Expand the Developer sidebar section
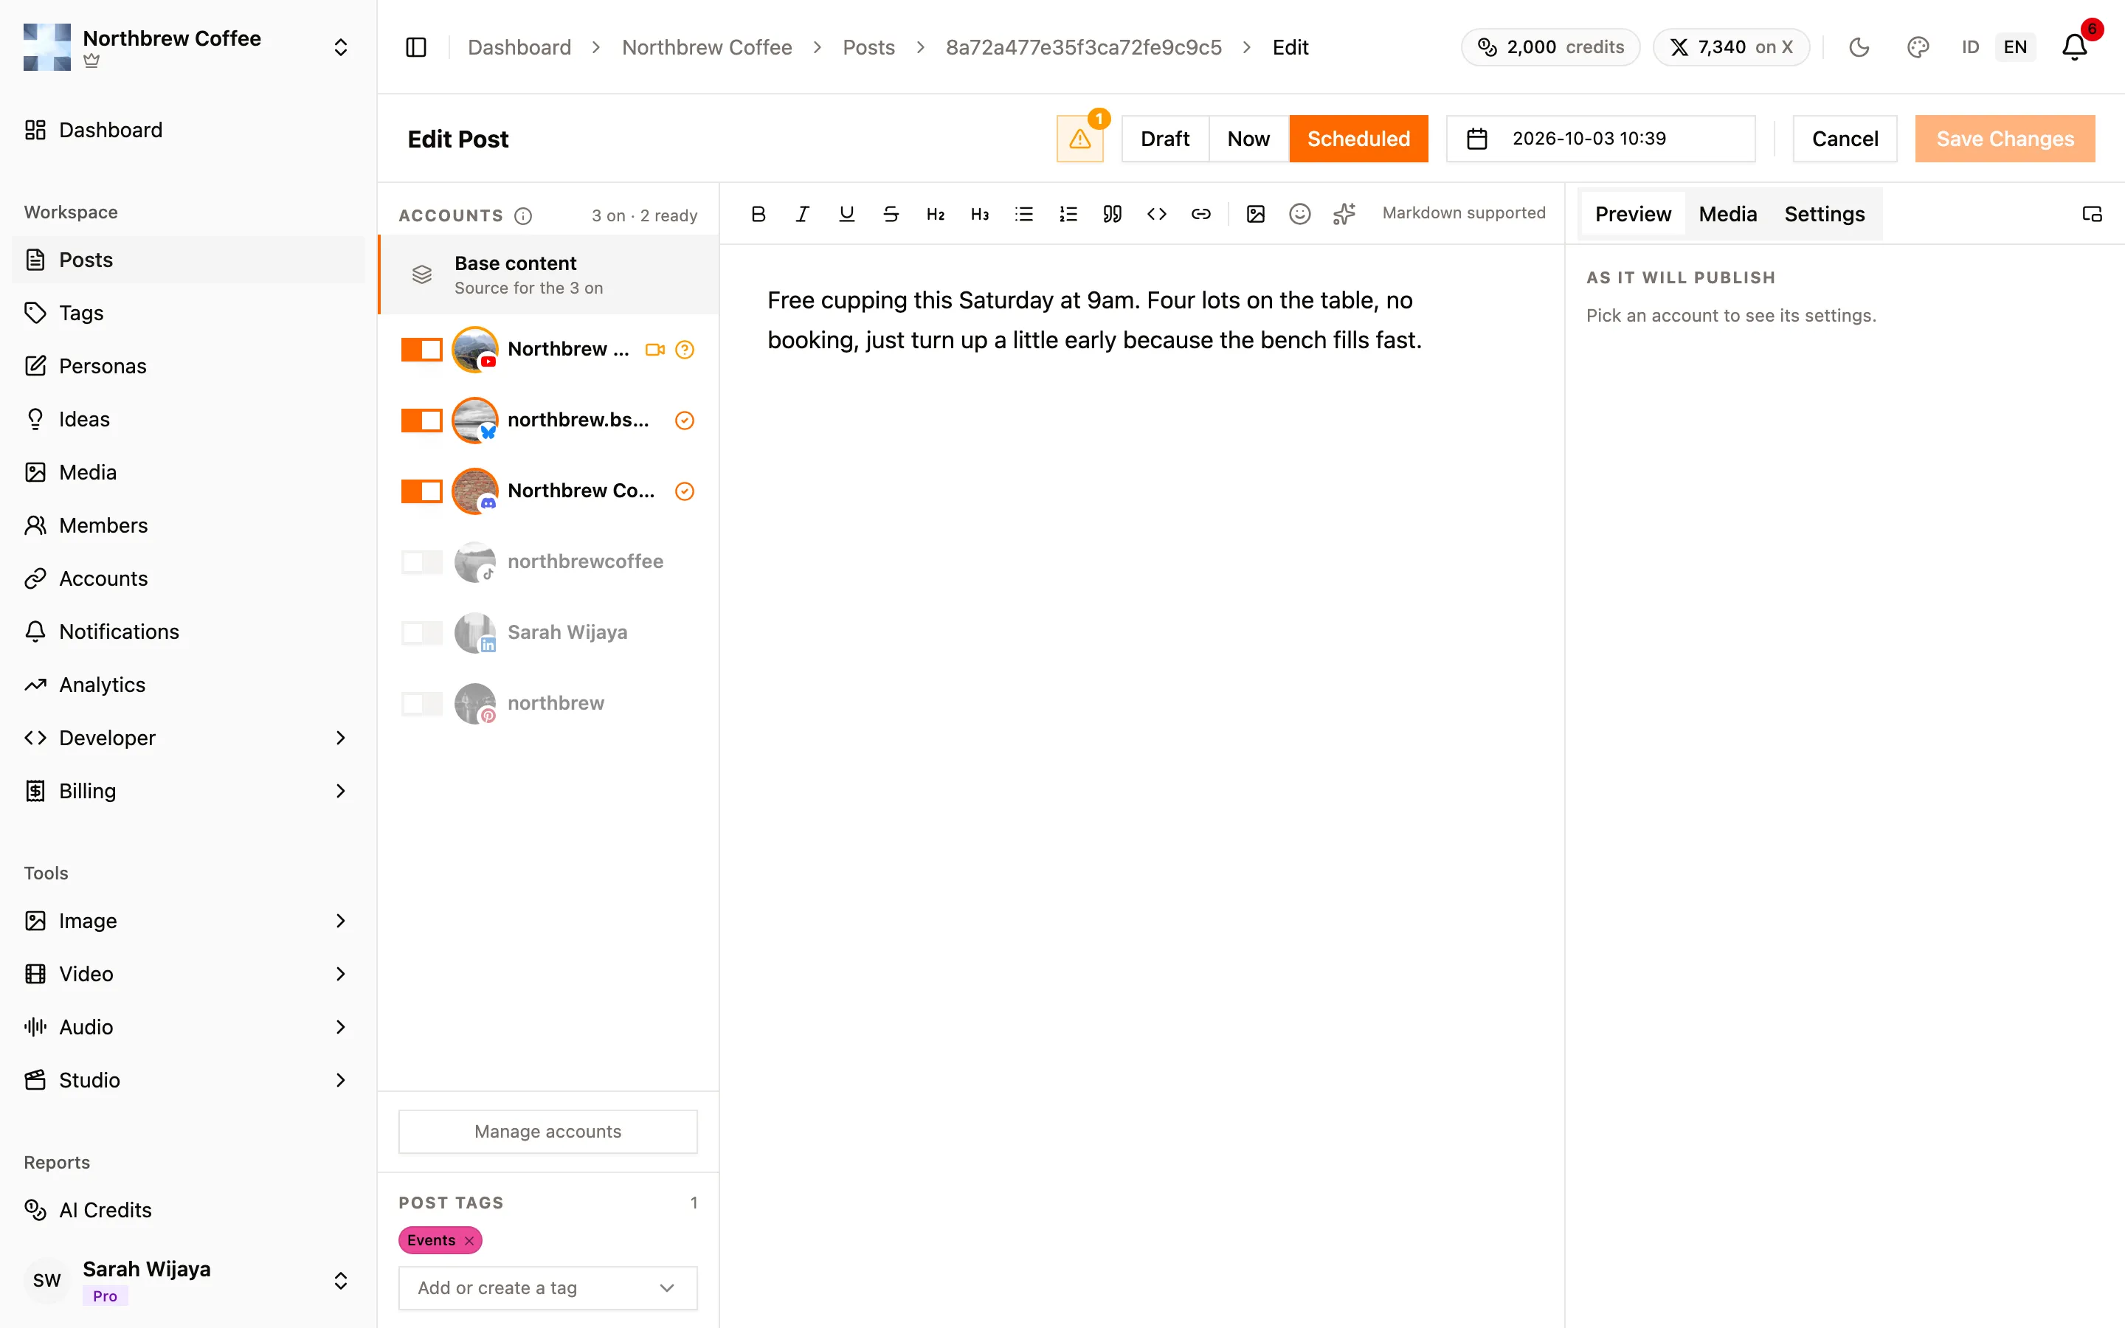Screen dimensions: 2125x1328 tap(187, 738)
